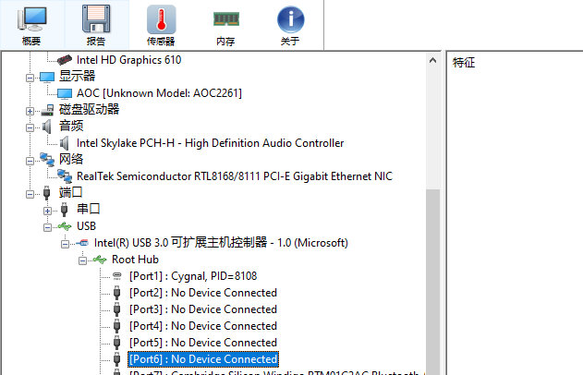Click the vertical scrollbar thumb in tree panel
The height and width of the screenshot is (375, 583).
click(x=432, y=282)
